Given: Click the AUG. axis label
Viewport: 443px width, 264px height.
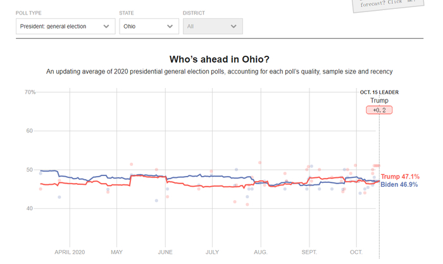Looking at the screenshot, I should (x=260, y=252).
